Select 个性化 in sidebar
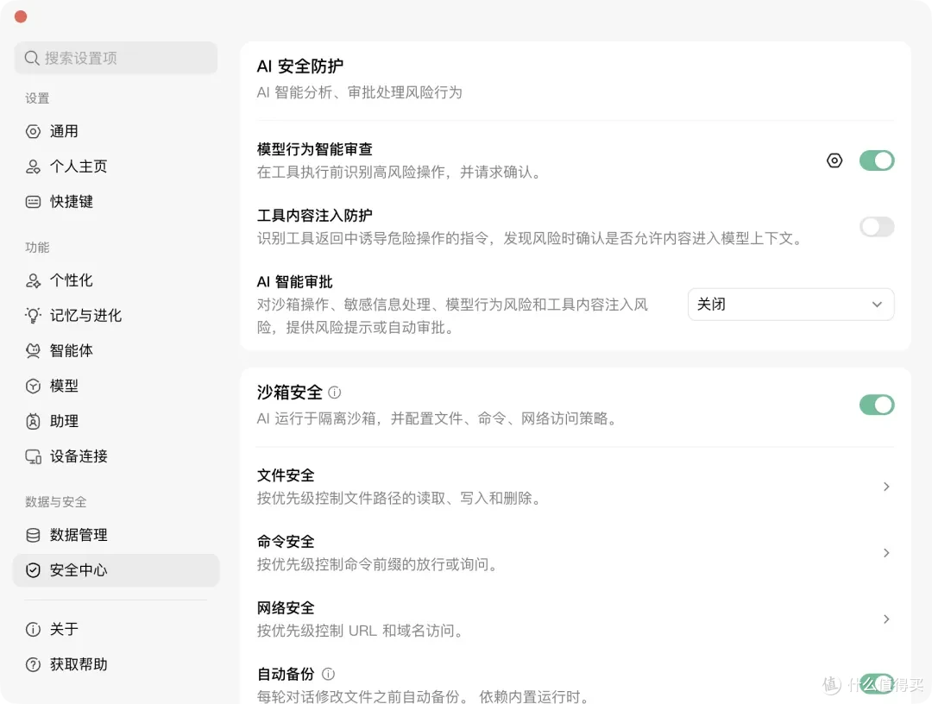The image size is (932, 704). coord(116,280)
